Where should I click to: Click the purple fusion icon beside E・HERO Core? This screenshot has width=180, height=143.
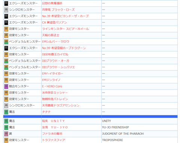point(6,86)
